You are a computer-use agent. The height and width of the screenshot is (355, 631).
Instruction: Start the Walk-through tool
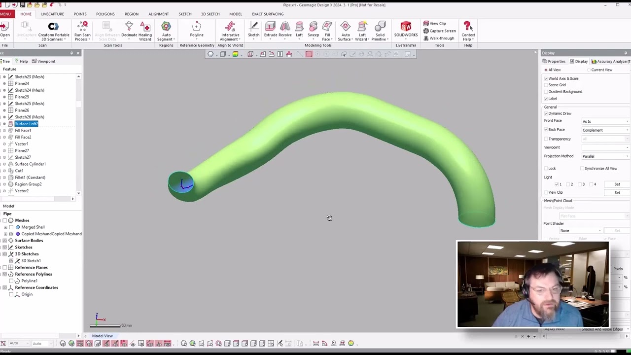coord(439,38)
